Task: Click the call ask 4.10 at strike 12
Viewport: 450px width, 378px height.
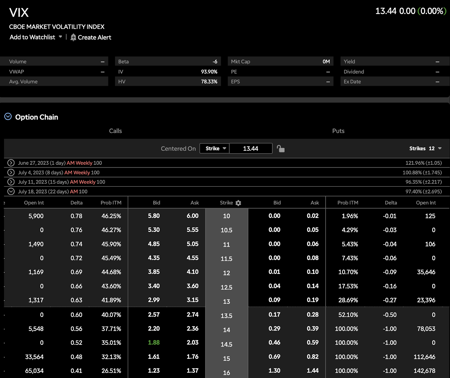Action: [x=193, y=272]
